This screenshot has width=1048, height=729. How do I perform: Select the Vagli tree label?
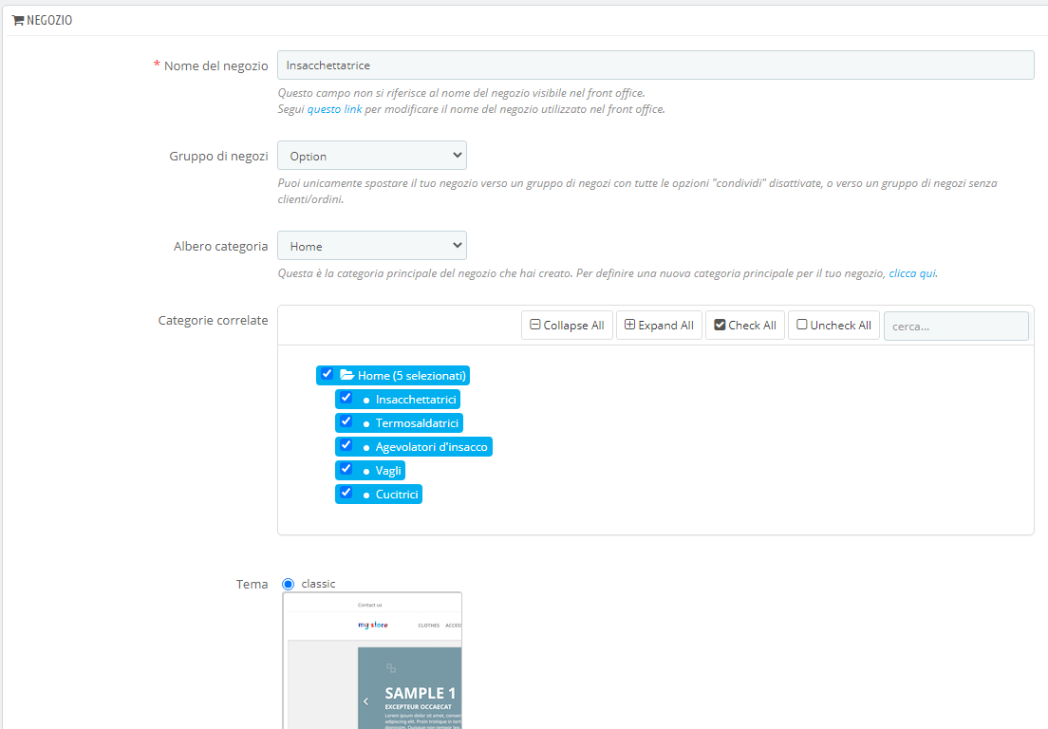point(388,471)
